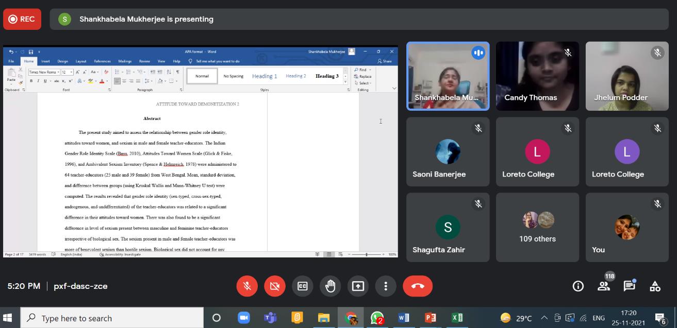
Task: Leave the call with the red hang-up button
Action: coord(418,286)
